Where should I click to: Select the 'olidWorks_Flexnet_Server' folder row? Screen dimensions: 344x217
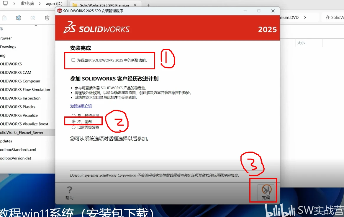[27, 132]
